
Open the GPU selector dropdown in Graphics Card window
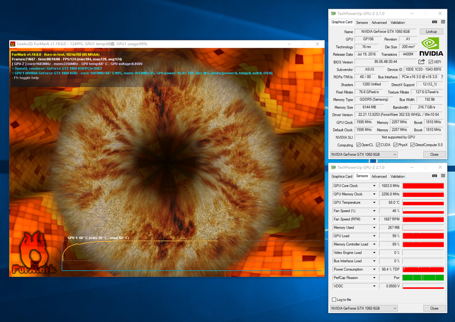(363, 155)
